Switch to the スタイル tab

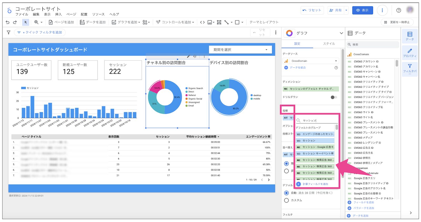coord(329,44)
